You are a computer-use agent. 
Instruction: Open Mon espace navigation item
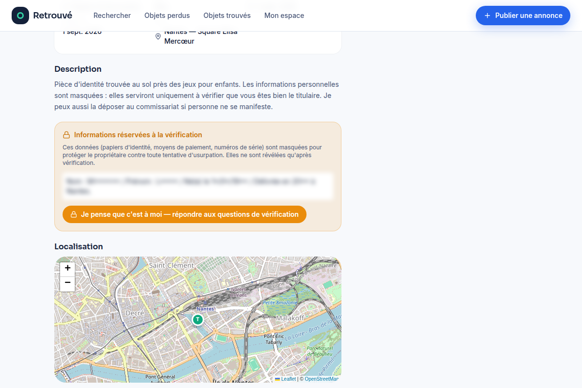click(x=284, y=16)
